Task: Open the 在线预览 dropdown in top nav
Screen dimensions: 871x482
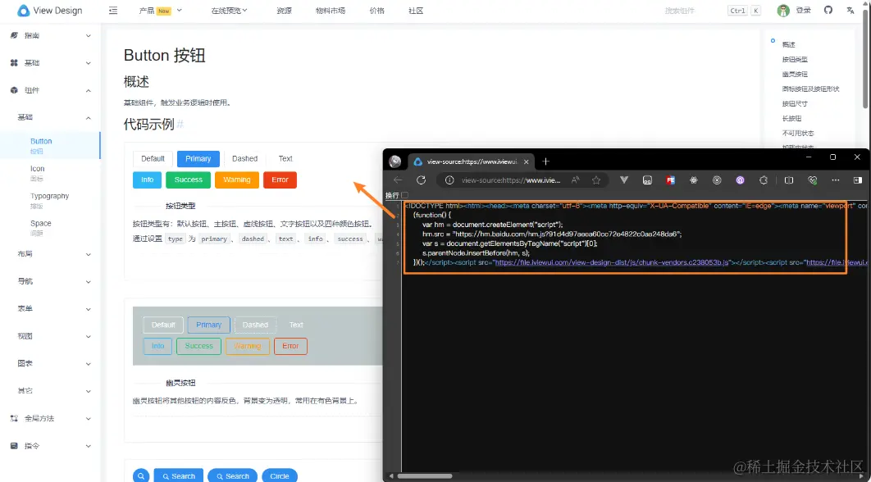Action: coord(230,11)
